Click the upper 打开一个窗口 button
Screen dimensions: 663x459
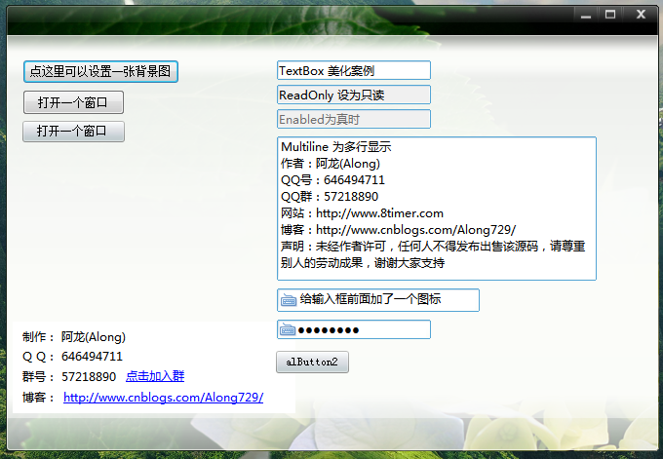(x=73, y=102)
